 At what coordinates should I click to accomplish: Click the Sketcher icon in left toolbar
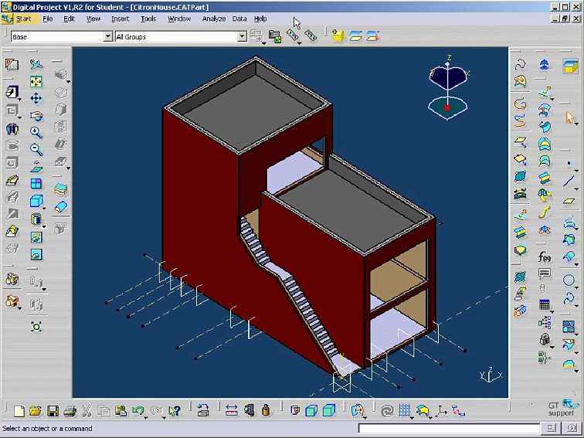pos(12,64)
